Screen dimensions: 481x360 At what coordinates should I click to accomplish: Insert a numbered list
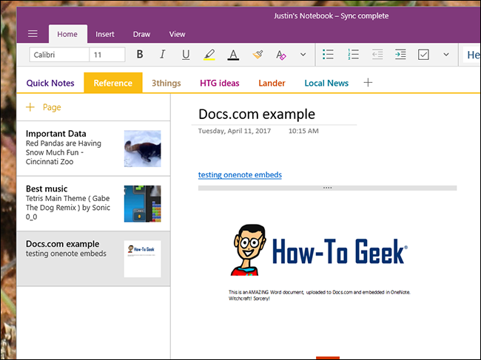click(x=353, y=55)
